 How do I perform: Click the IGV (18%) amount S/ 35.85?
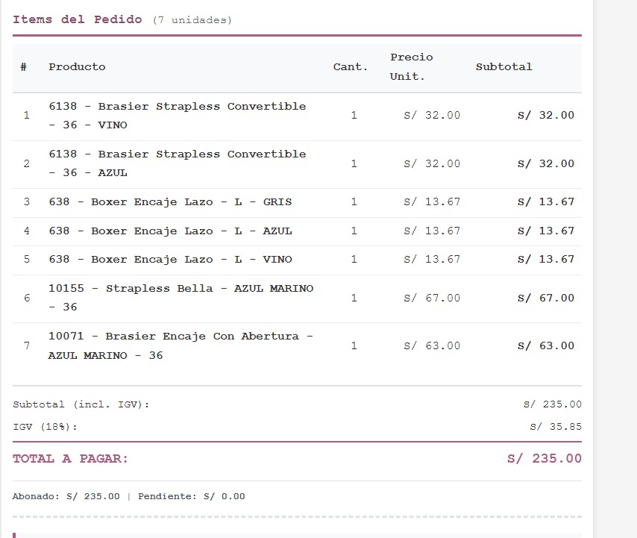click(x=555, y=427)
